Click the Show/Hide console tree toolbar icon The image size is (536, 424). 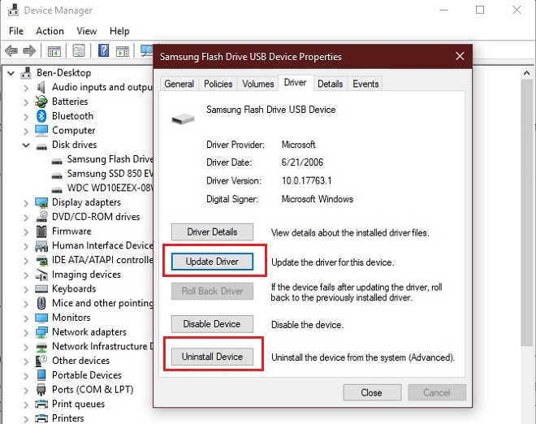point(54,51)
